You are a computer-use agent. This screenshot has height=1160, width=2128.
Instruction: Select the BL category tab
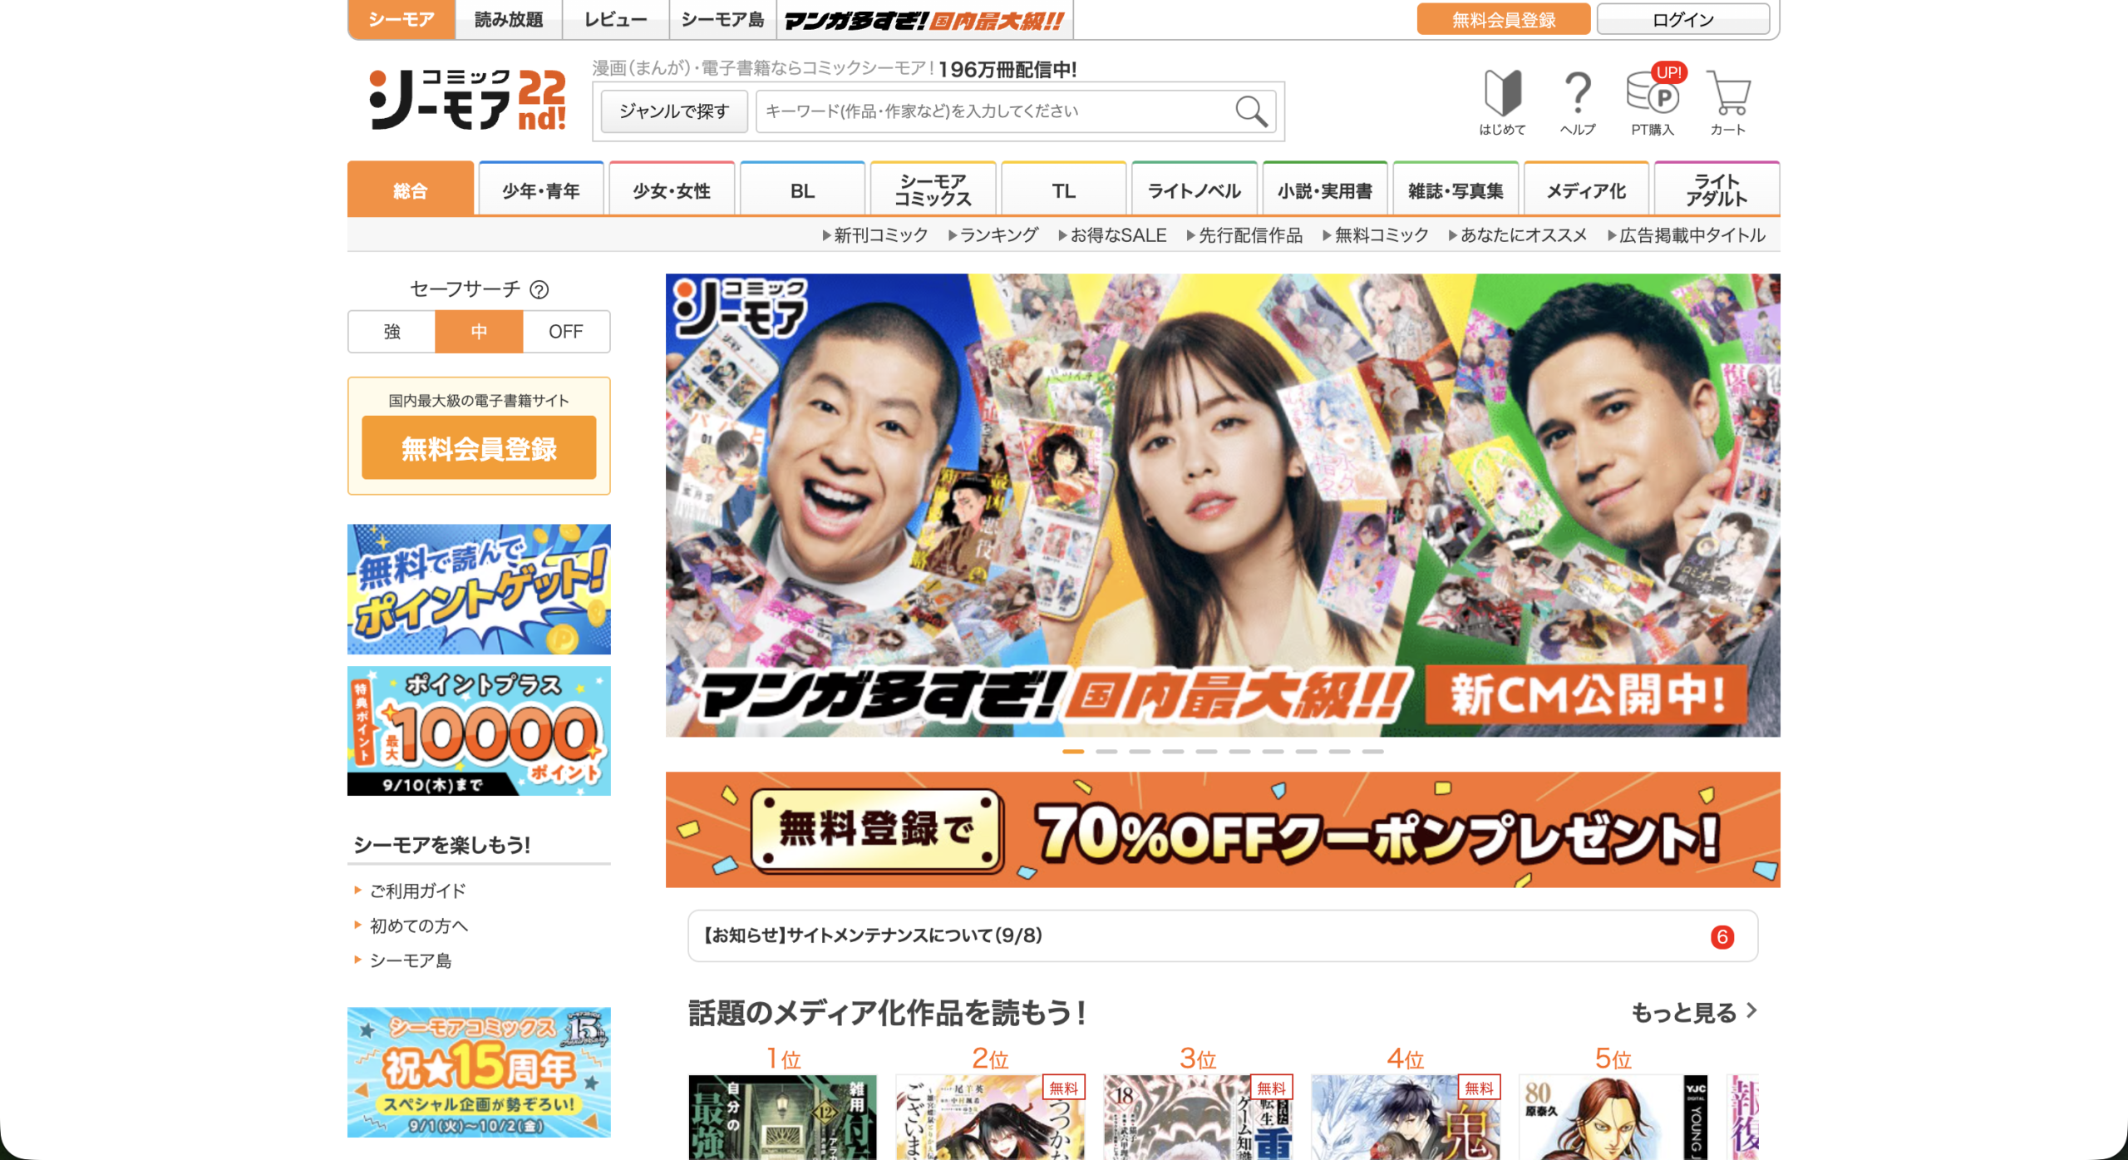click(x=803, y=190)
